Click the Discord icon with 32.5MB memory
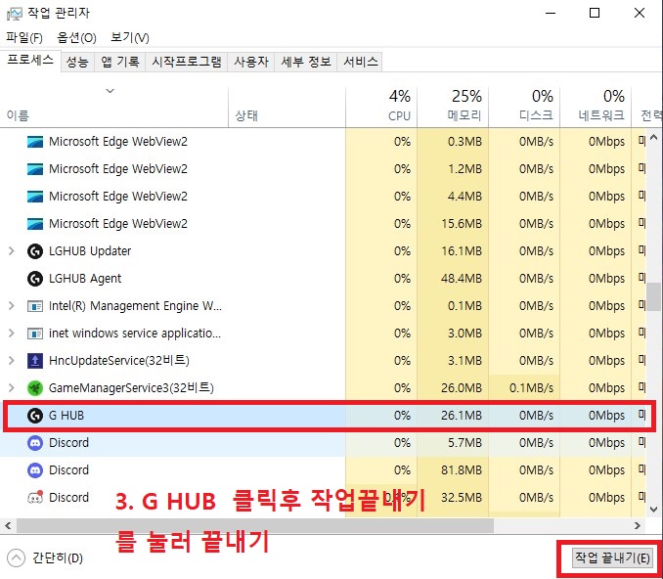Viewport: 663px width, 579px height. pos(34,498)
